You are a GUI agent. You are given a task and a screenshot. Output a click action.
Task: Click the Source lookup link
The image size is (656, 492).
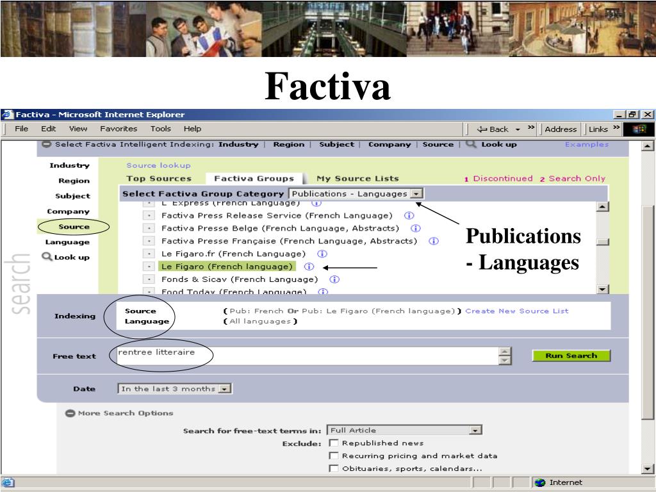point(159,165)
